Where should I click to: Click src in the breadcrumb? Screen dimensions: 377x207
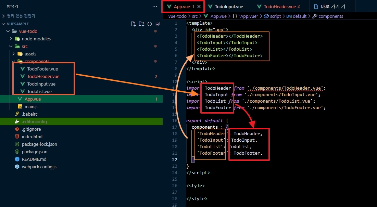pos(195,16)
